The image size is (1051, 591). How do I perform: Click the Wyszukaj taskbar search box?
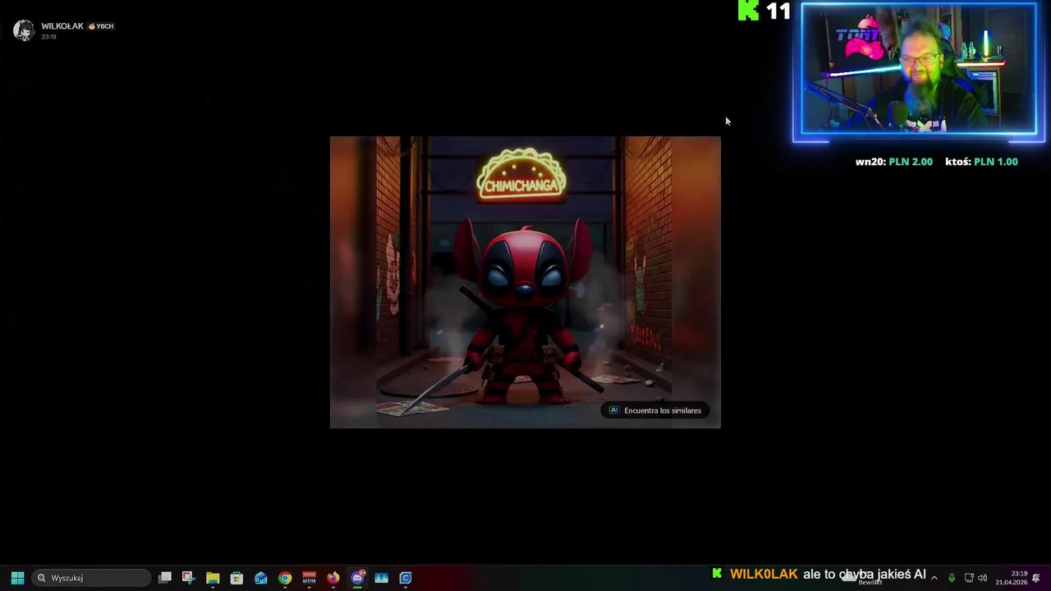coord(91,578)
